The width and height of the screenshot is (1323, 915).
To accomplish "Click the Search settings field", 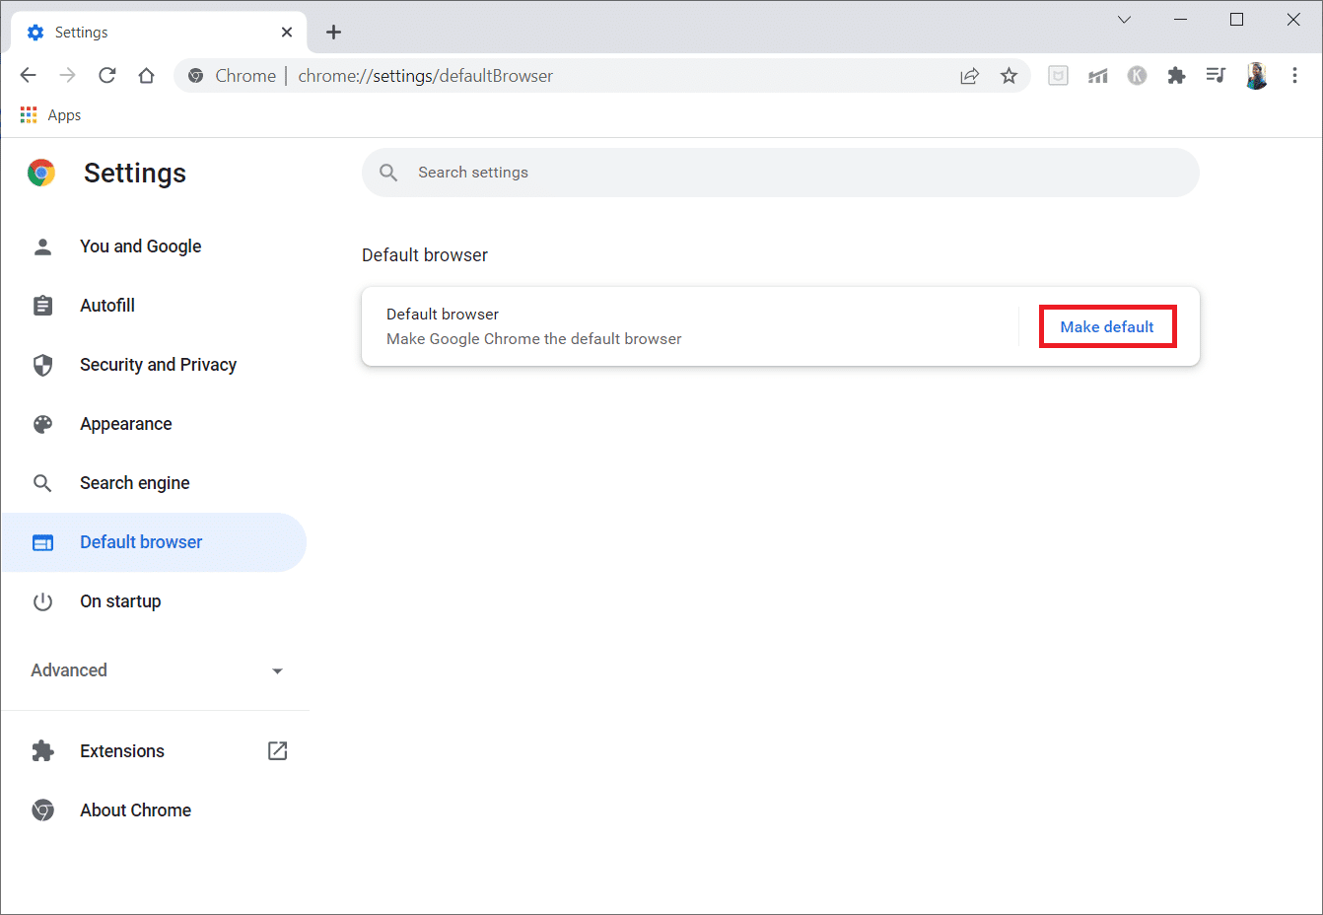I will 779,173.
